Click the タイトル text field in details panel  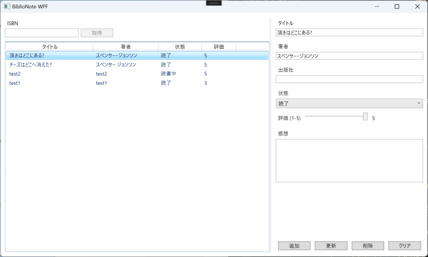349,33
